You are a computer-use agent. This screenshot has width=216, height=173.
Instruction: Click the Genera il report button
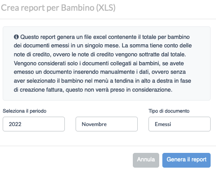(x=186, y=160)
